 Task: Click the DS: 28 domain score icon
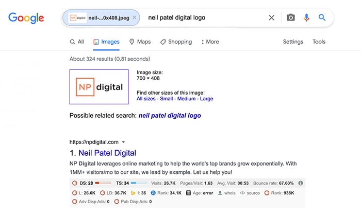75,183
